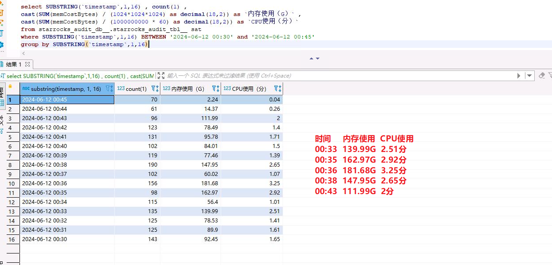The image size is (552, 265).
Task: Click the executed query text above the grid
Action: 80,76
